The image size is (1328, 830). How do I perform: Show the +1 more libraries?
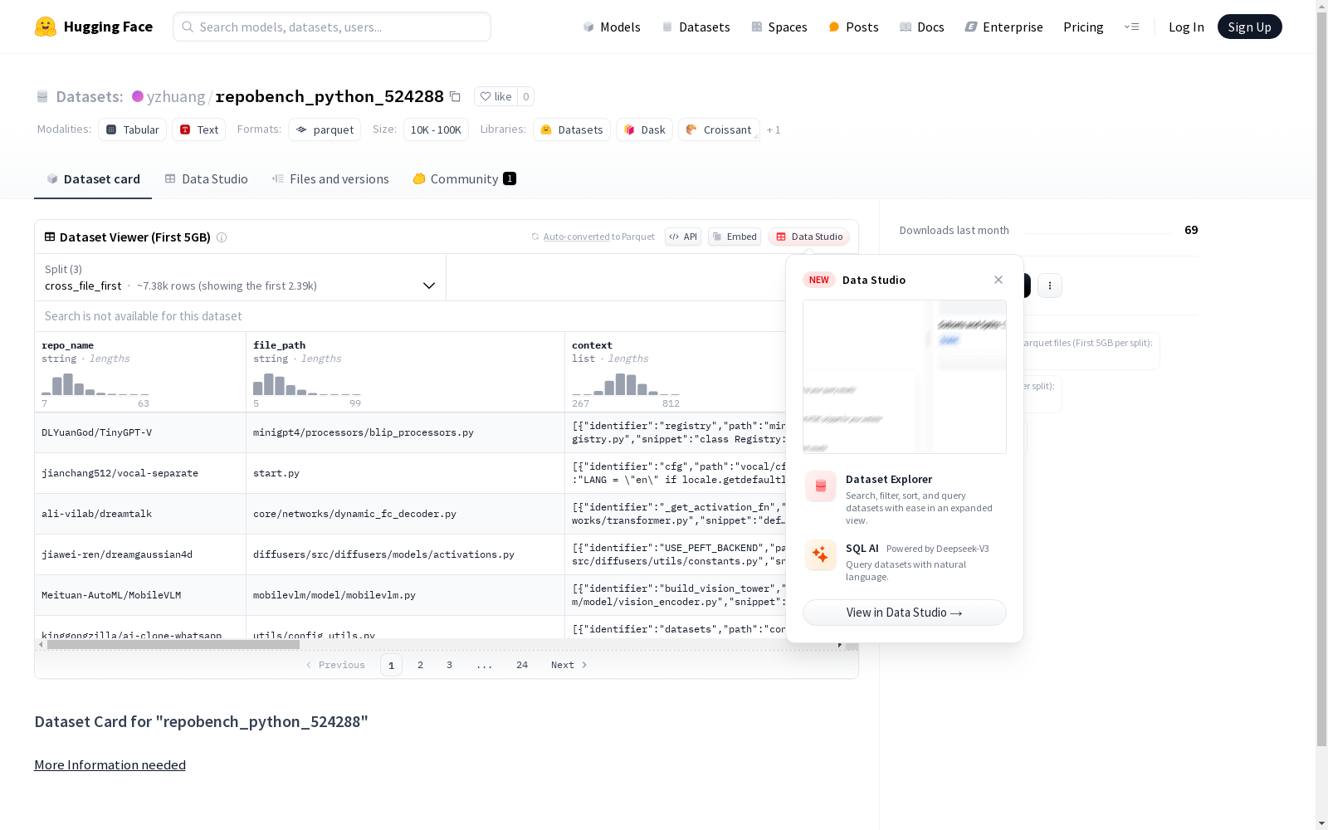(x=774, y=129)
